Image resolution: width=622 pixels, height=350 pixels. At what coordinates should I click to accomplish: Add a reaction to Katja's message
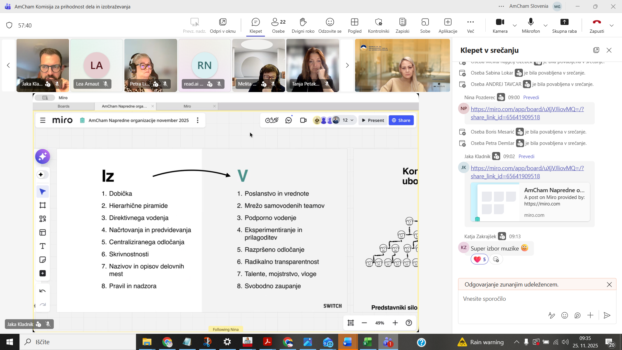tap(496, 259)
